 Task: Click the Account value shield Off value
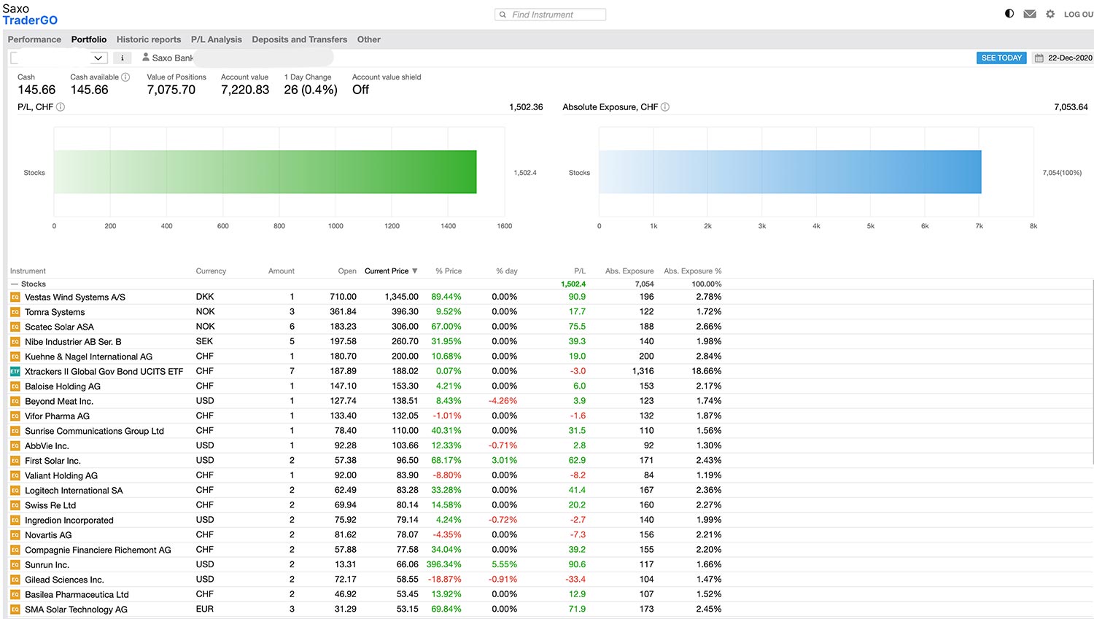point(360,90)
